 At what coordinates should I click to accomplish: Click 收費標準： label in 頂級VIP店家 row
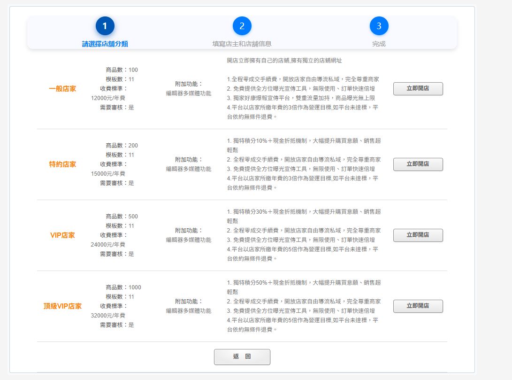pyautogui.click(x=113, y=306)
